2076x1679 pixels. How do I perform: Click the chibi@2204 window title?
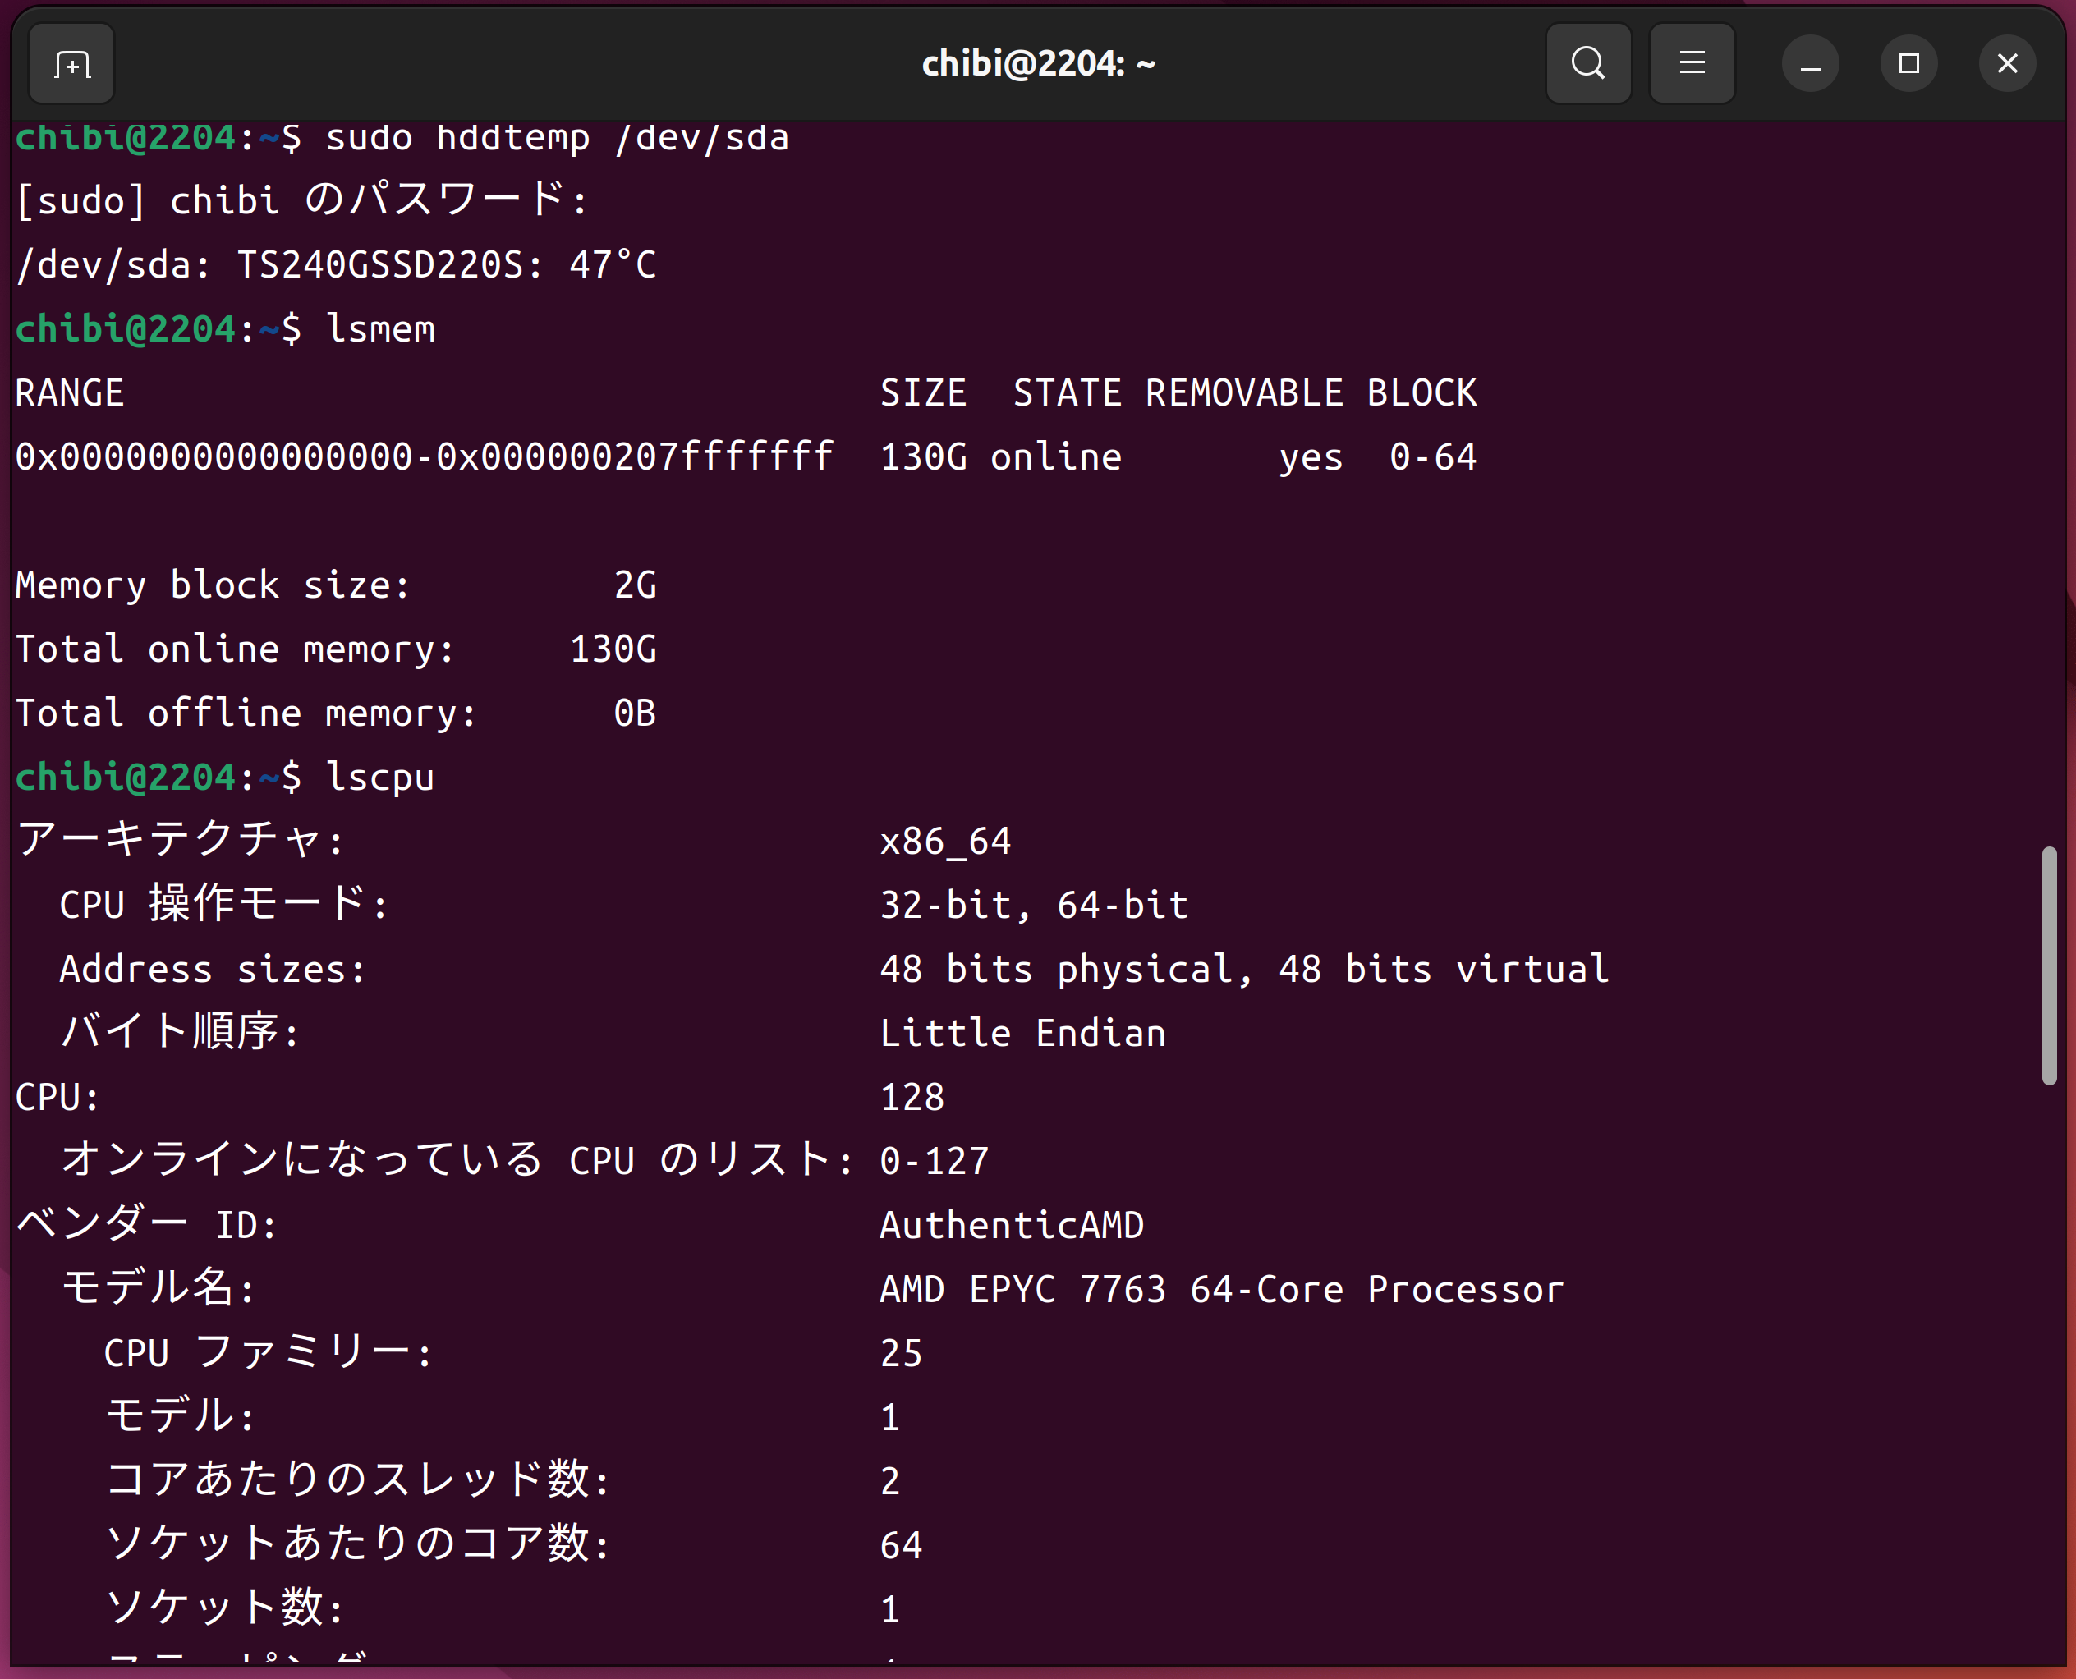[1038, 64]
